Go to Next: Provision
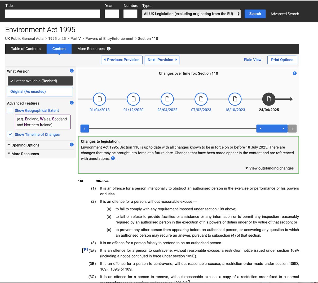Image resolution: width=318 pixels, height=283 pixels. [x=162, y=60]
